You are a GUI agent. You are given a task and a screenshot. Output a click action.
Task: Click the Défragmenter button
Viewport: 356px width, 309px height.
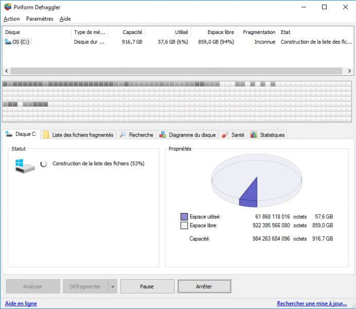(86, 286)
